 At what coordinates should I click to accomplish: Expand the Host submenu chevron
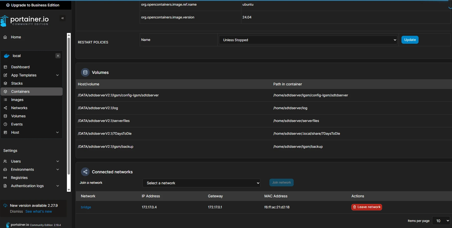57,132
